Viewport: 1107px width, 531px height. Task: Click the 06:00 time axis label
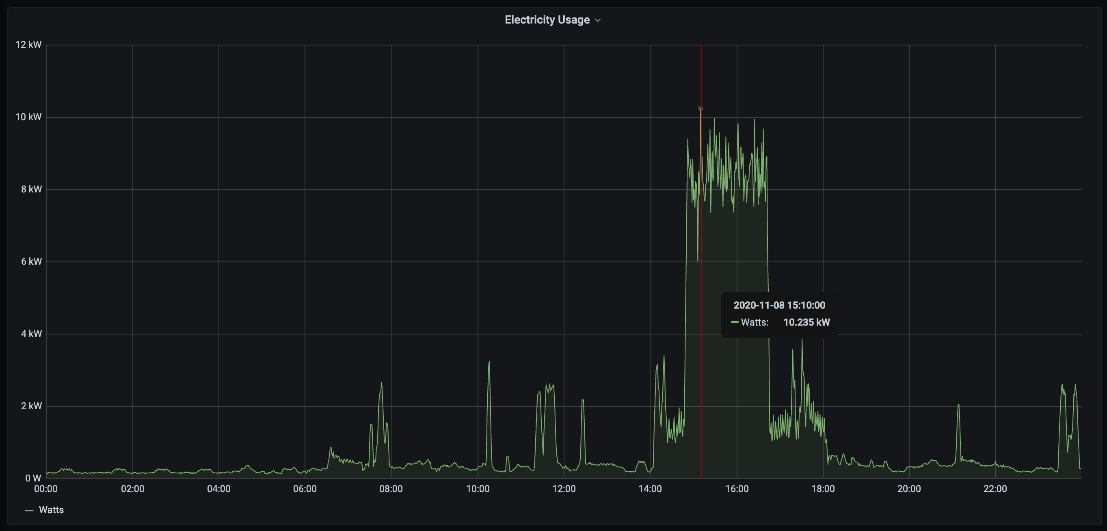point(305,489)
